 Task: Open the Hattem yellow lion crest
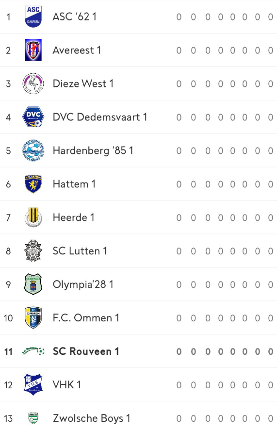[x=33, y=184]
